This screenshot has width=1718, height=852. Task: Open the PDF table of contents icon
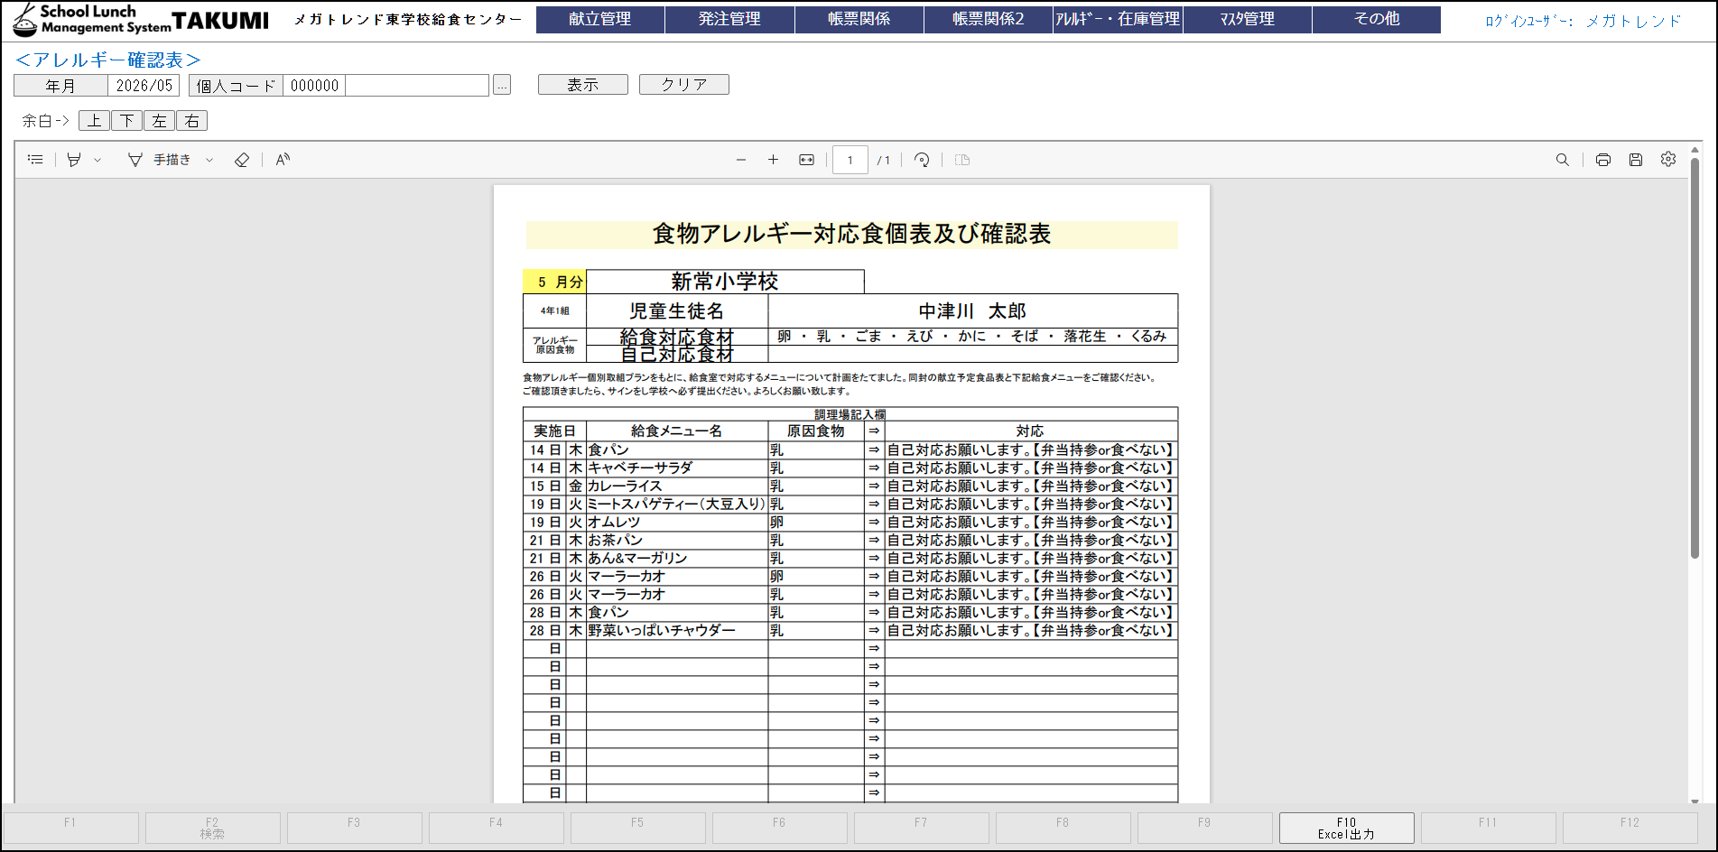point(35,160)
